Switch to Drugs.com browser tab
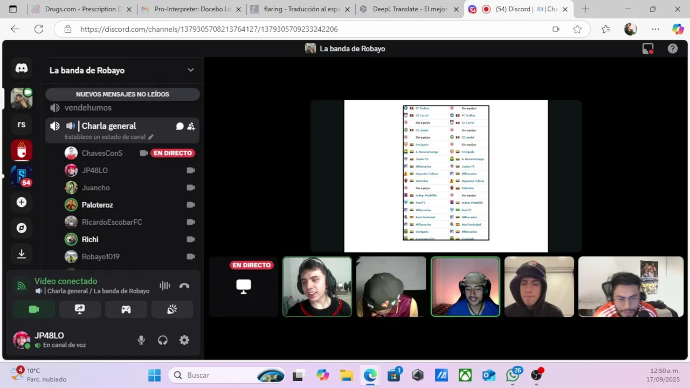 [81, 9]
